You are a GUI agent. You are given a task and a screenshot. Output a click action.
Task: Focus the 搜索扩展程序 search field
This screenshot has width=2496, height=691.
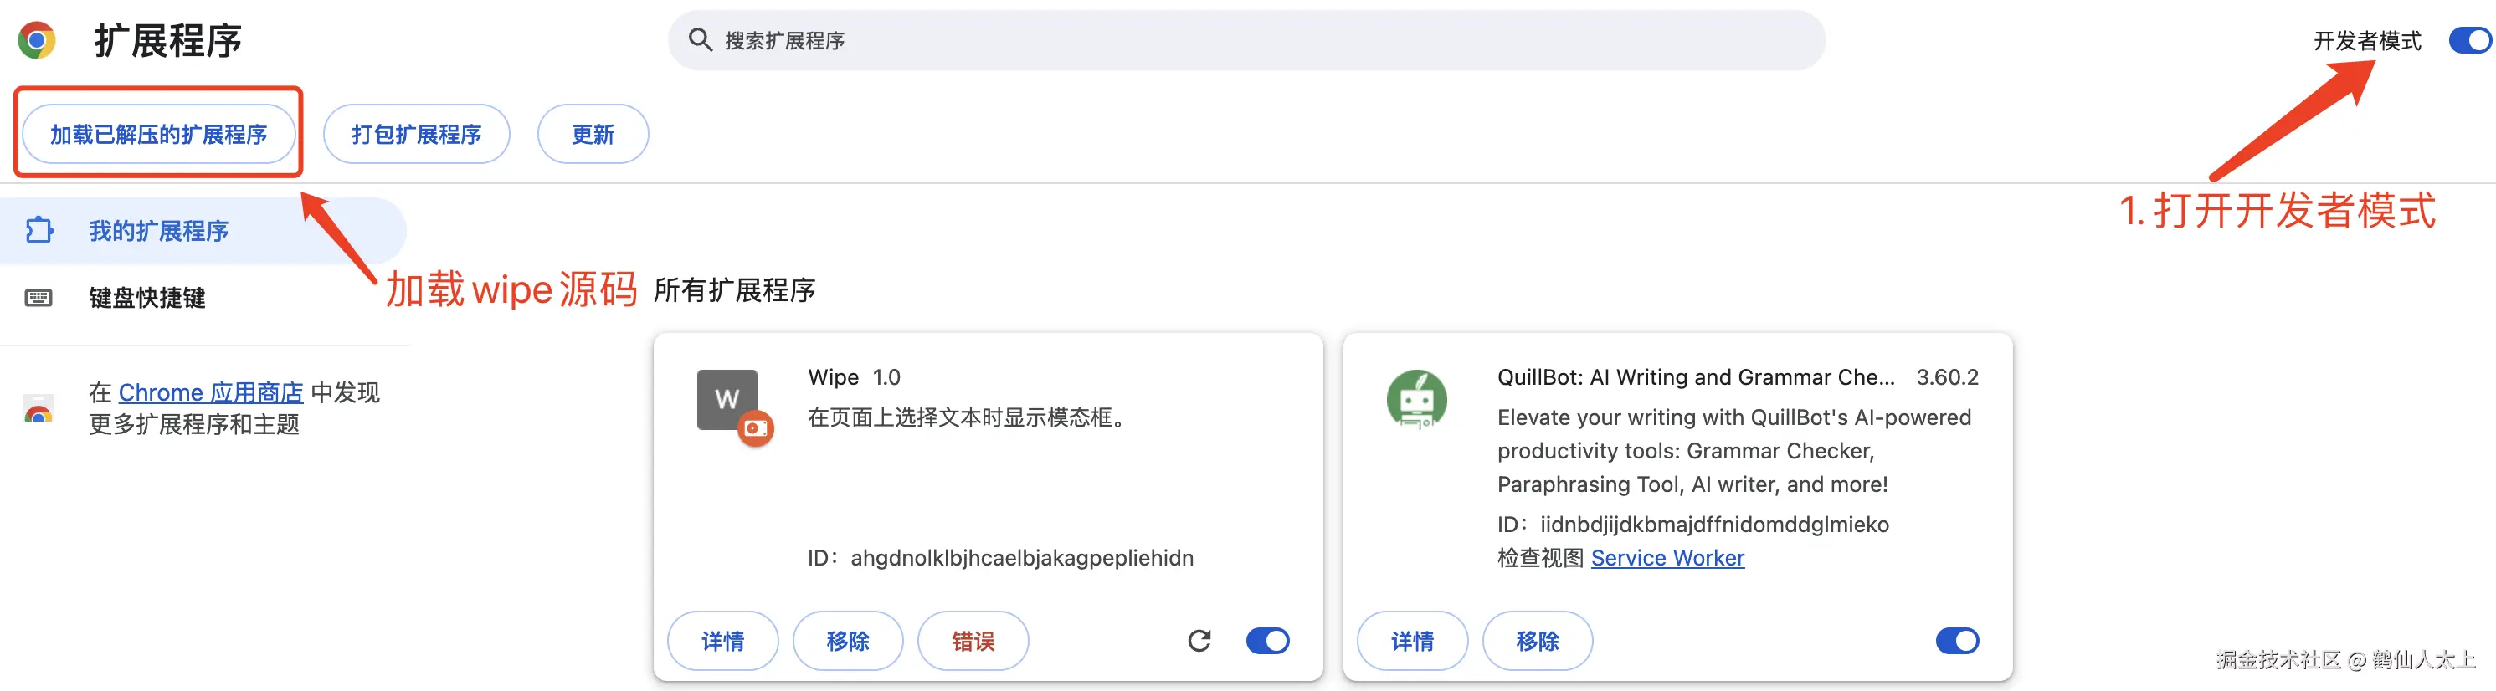click(x=1247, y=41)
